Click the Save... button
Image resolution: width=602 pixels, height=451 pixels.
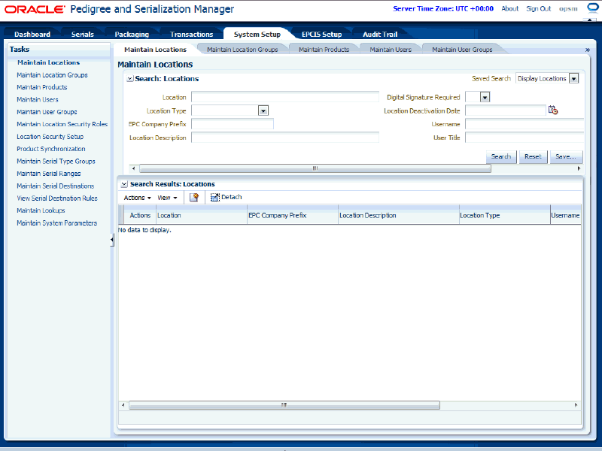tap(566, 156)
